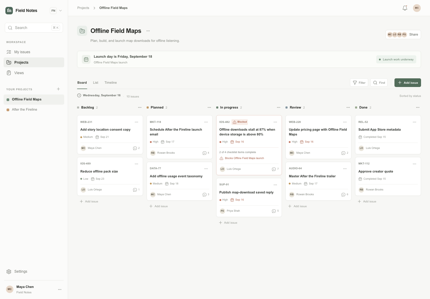Open the MKT-118 card options menu

pos(206,122)
